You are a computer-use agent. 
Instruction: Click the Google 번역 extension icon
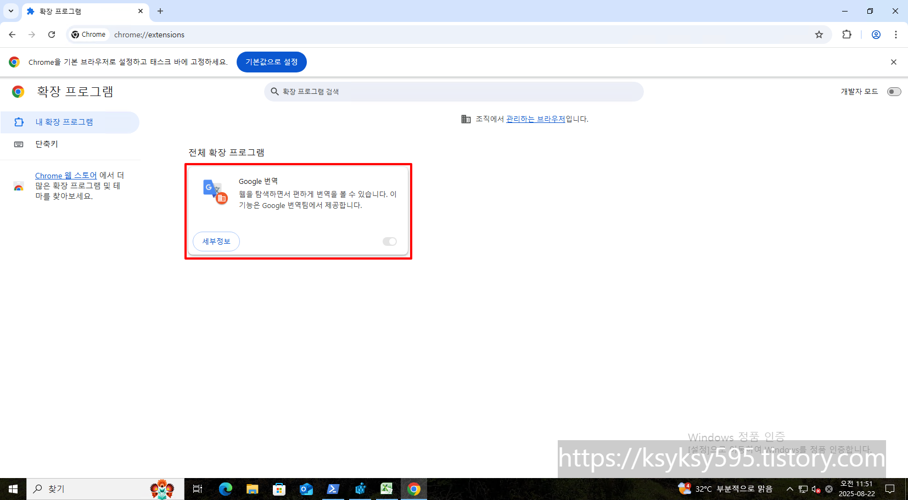click(215, 192)
